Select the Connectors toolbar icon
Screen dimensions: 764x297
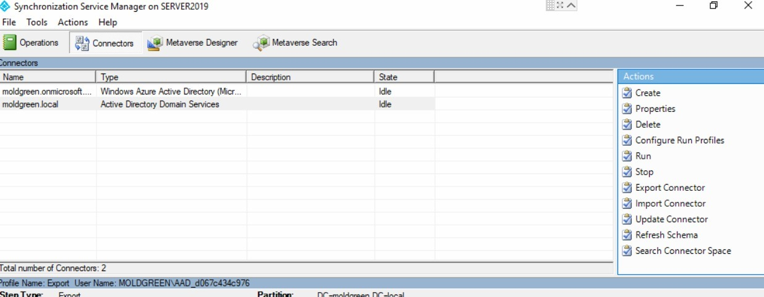coord(82,43)
